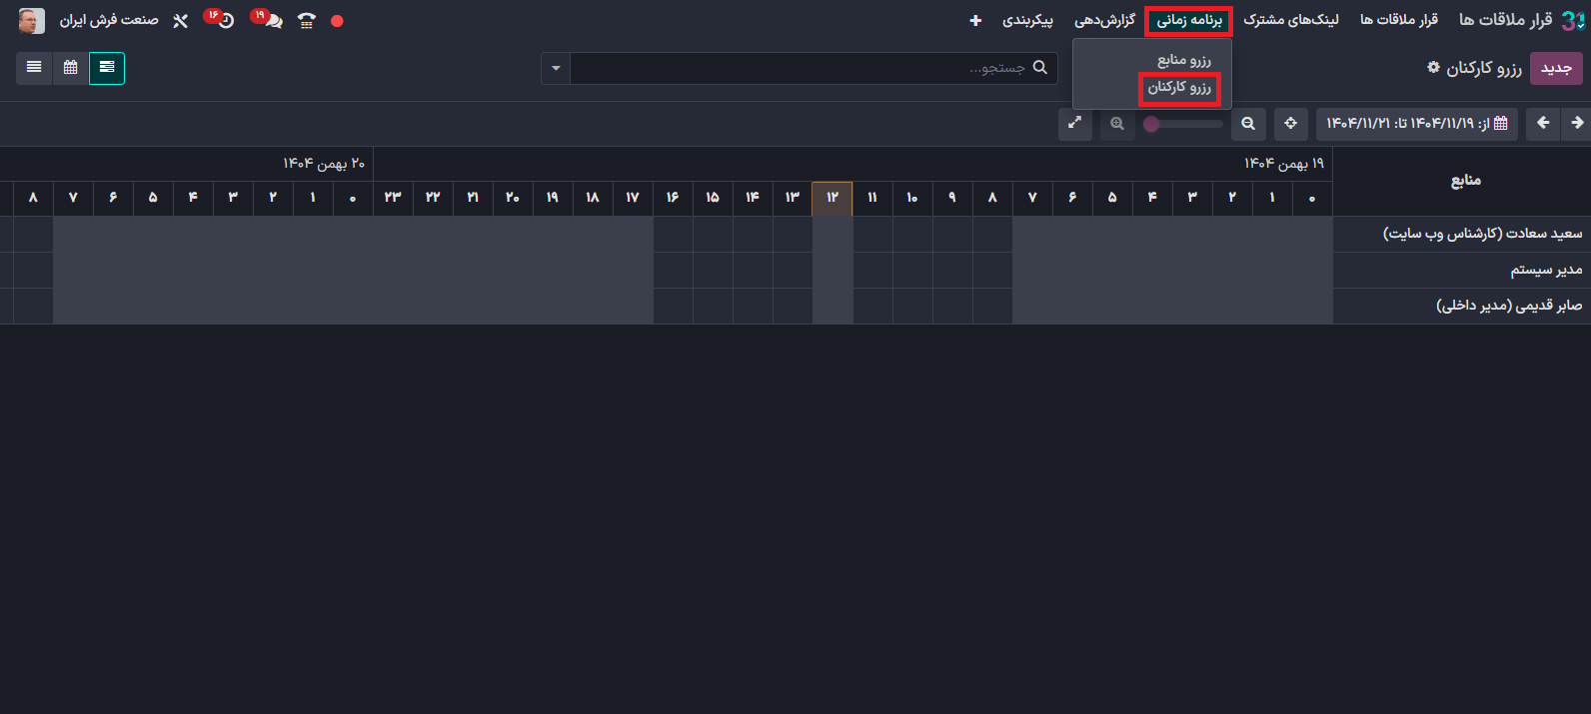This screenshot has height=714, width=1591.
Task: Open the صنعت فرش ایران company switcher
Action: 108,21
